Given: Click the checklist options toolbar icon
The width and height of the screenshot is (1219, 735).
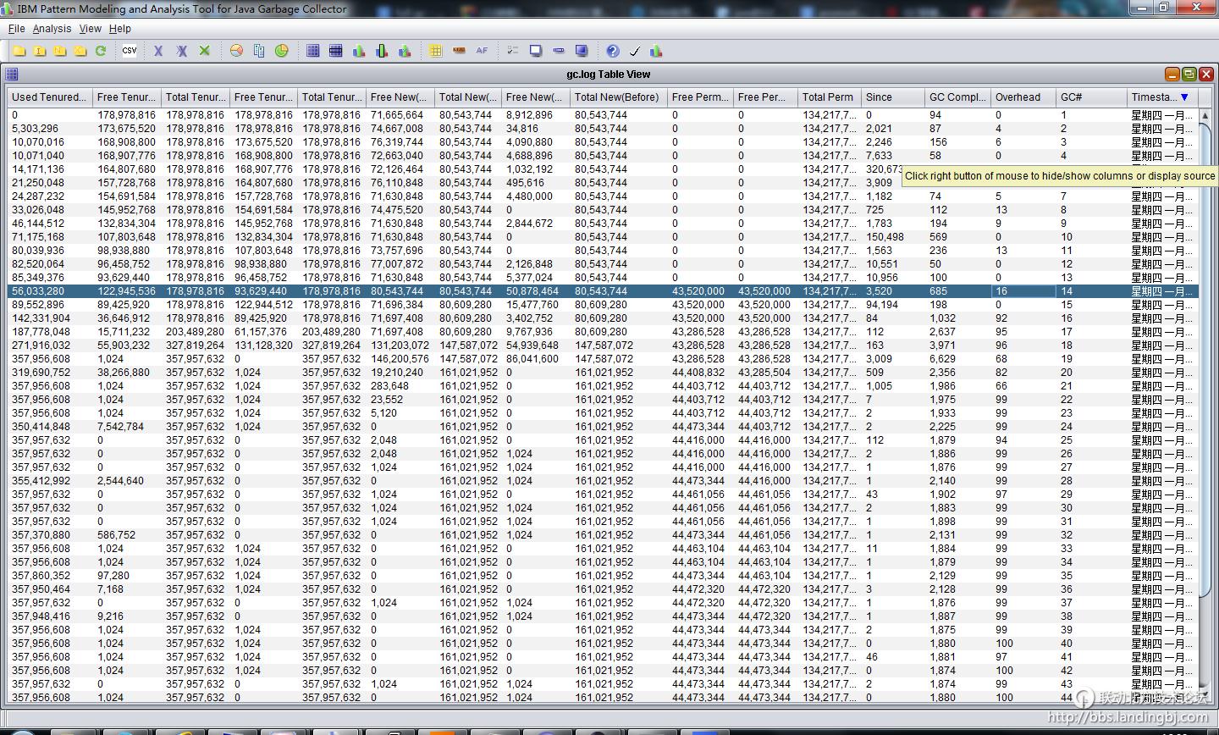Looking at the screenshot, I should (512, 51).
